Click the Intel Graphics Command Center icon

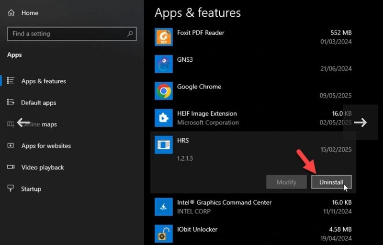[164, 207]
